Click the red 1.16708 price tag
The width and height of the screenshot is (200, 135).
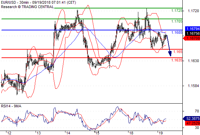[192, 38]
